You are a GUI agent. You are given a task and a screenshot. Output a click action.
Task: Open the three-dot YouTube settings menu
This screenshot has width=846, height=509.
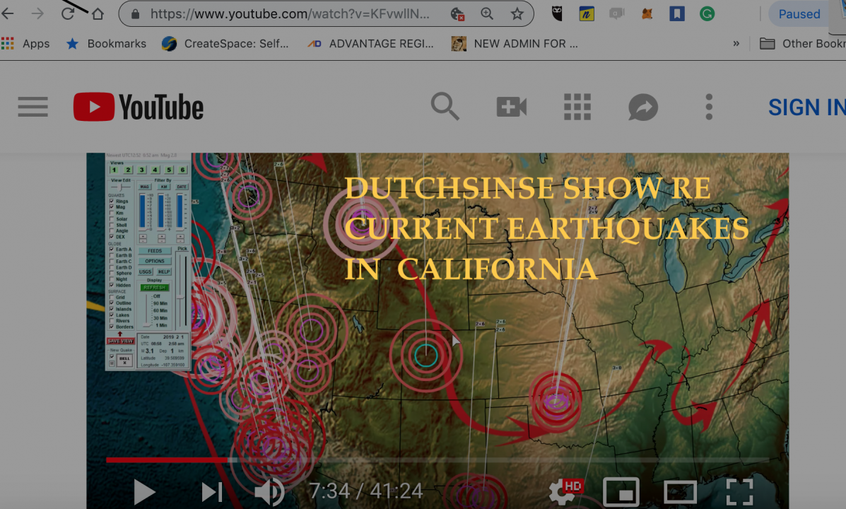tap(709, 107)
